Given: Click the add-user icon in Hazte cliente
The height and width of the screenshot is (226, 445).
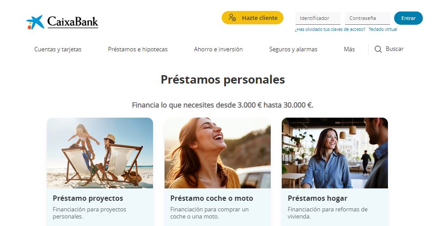Looking at the screenshot, I should point(232,18).
